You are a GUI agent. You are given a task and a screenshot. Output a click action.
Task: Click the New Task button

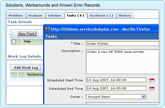27,34
